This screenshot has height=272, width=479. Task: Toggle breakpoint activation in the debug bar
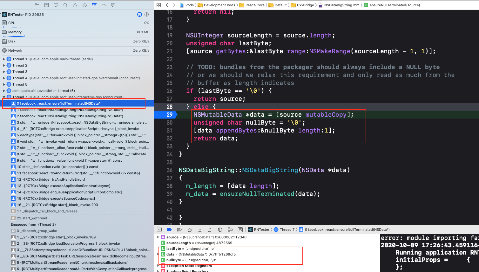[169, 230]
